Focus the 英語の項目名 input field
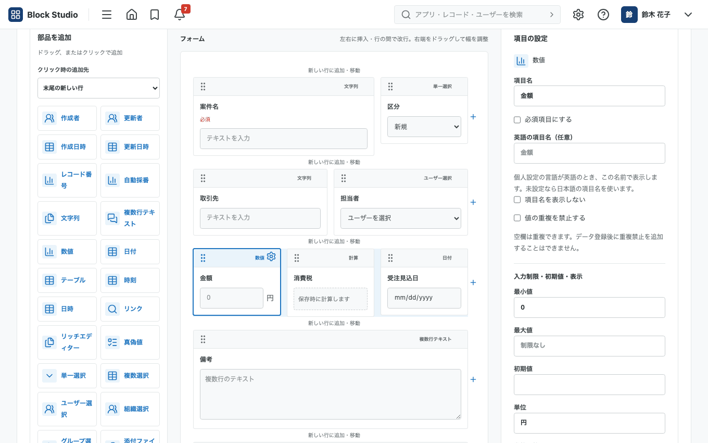This screenshot has height=443, width=708. click(x=589, y=153)
